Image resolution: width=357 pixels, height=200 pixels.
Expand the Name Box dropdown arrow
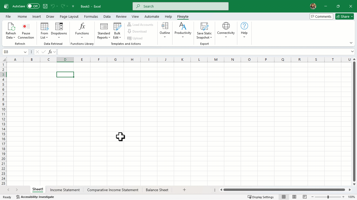25,52
